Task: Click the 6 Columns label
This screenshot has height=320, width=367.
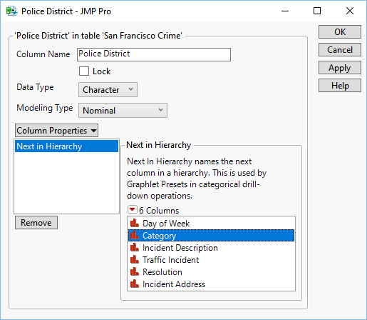Action: 159,211
